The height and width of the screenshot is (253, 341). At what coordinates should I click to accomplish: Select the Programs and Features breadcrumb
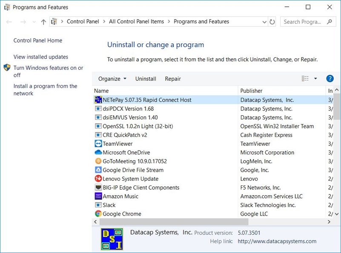click(201, 22)
